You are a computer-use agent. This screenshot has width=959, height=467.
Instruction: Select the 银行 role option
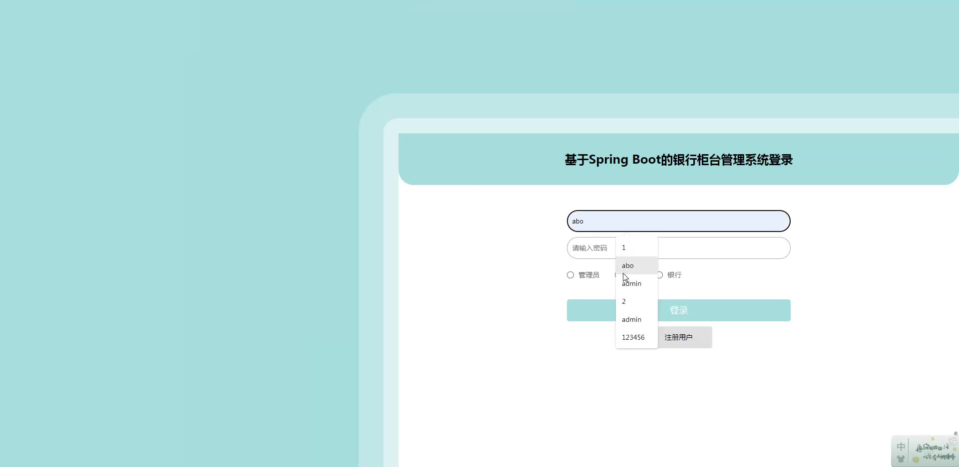click(669, 275)
